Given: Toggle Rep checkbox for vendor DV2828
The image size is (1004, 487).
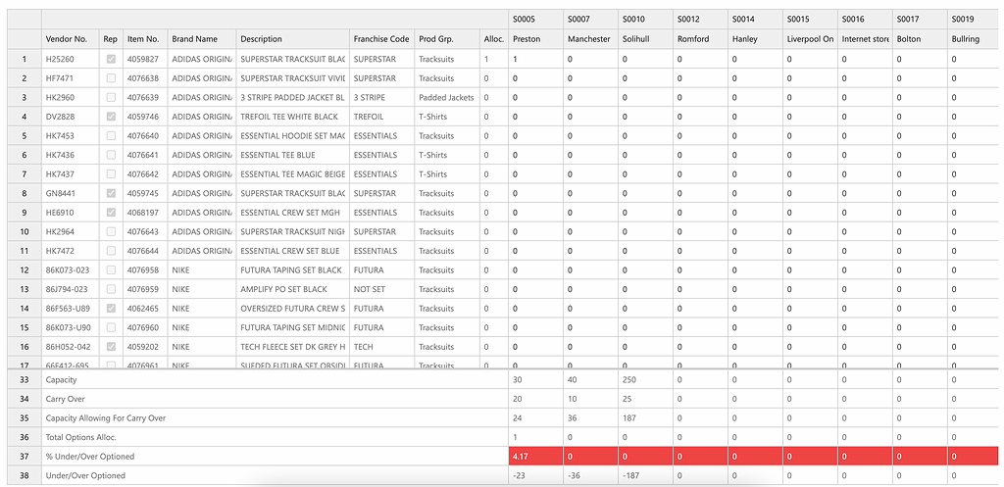Looking at the screenshot, I should point(112,117).
